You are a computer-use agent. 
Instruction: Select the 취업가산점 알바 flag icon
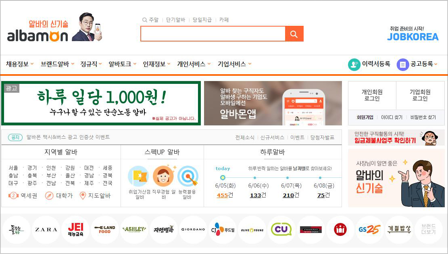138,176
